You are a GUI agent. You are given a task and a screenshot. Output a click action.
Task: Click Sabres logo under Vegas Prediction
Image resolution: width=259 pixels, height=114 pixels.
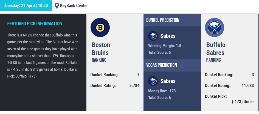tap(153, 81)
